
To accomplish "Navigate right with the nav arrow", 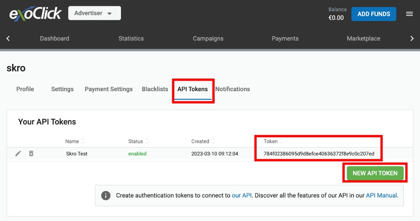I will [412, 39].
